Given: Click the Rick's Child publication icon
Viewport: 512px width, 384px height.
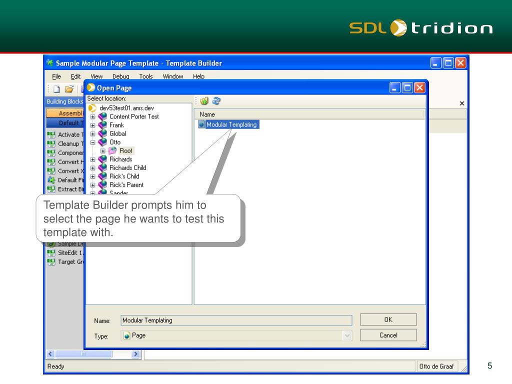Looking at the screenshot, I should coord(103,176).
